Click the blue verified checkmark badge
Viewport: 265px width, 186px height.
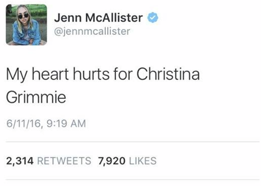pos(153,18)
